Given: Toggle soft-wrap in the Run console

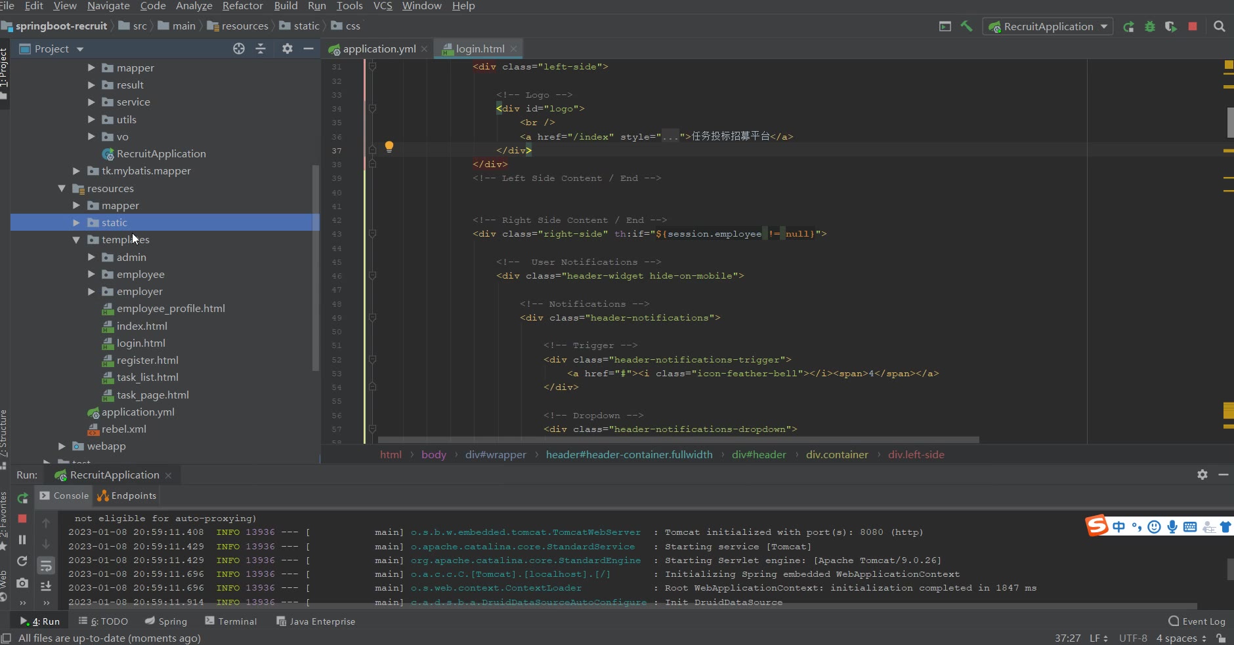Looking at the screenshot, I should point(46,565).
